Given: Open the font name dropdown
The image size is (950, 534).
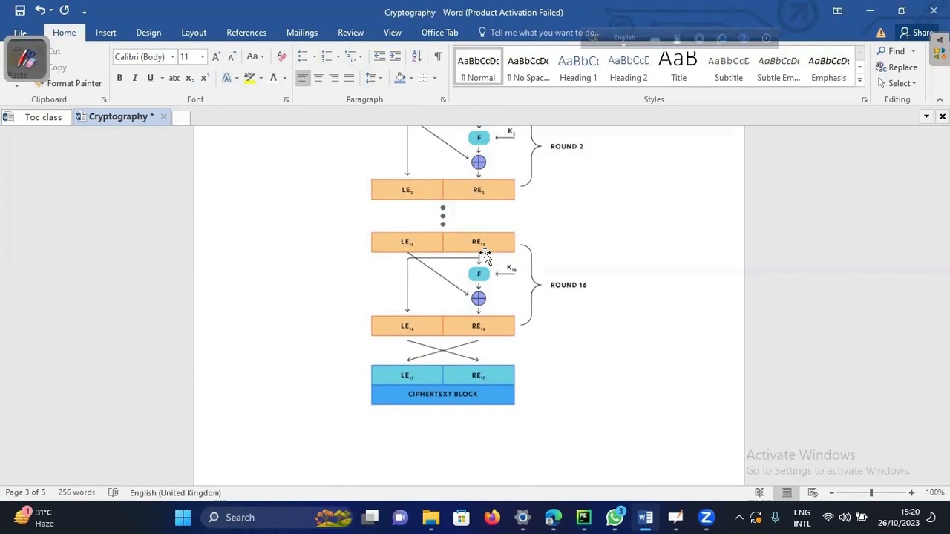Looking at the screenshot, I should pyautogui.click(x=172, y=57).
